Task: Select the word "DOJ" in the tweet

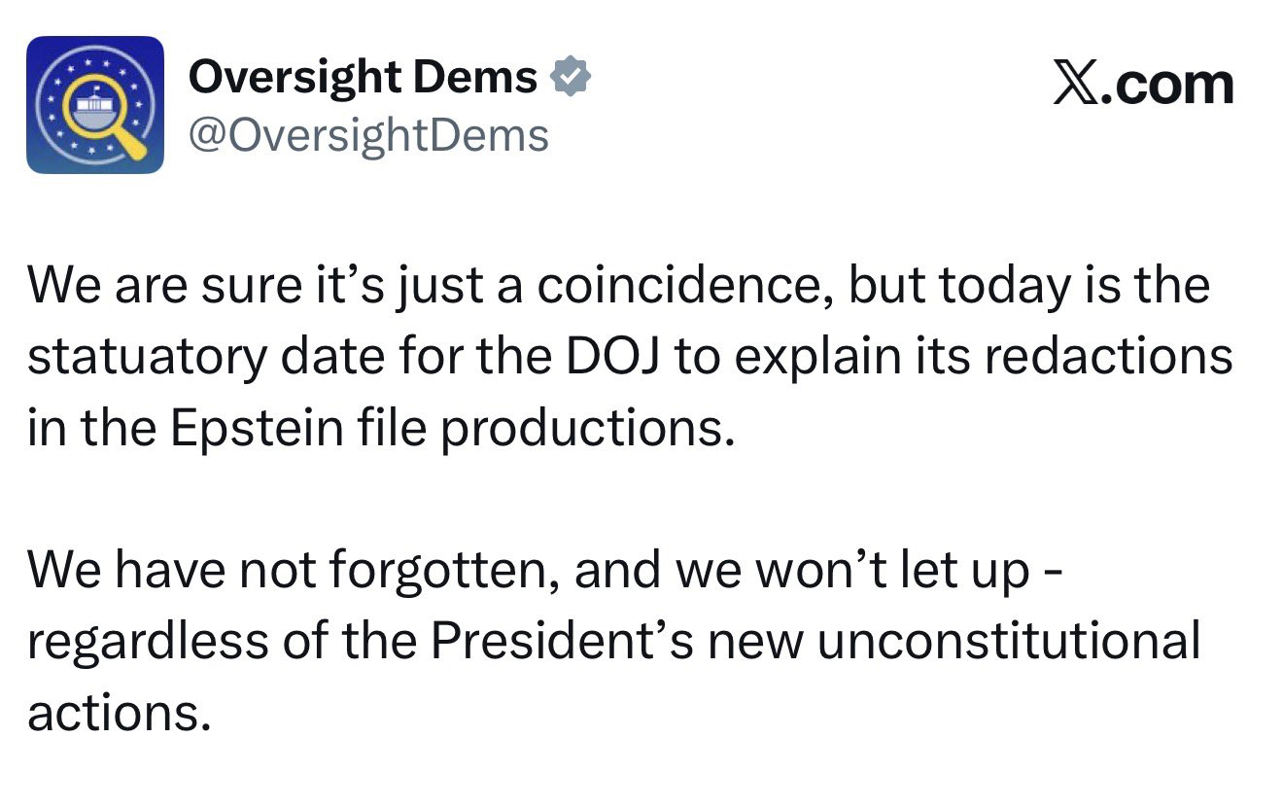Action: (x=607, y=358)
